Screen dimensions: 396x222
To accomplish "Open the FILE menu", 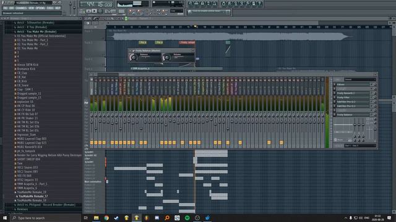I will point(5,8).
